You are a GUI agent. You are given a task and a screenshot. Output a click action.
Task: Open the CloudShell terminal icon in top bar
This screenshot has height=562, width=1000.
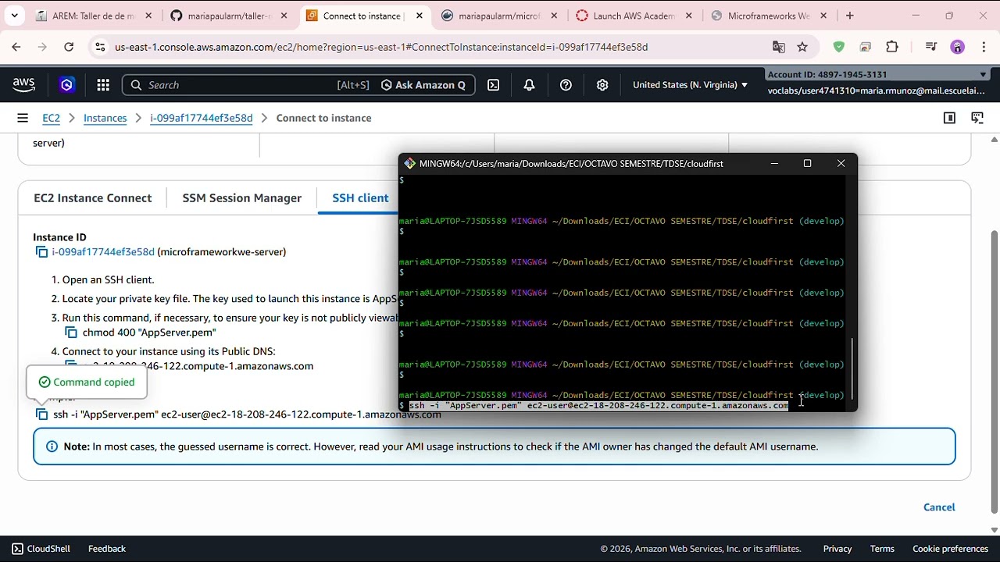[494, 85]
